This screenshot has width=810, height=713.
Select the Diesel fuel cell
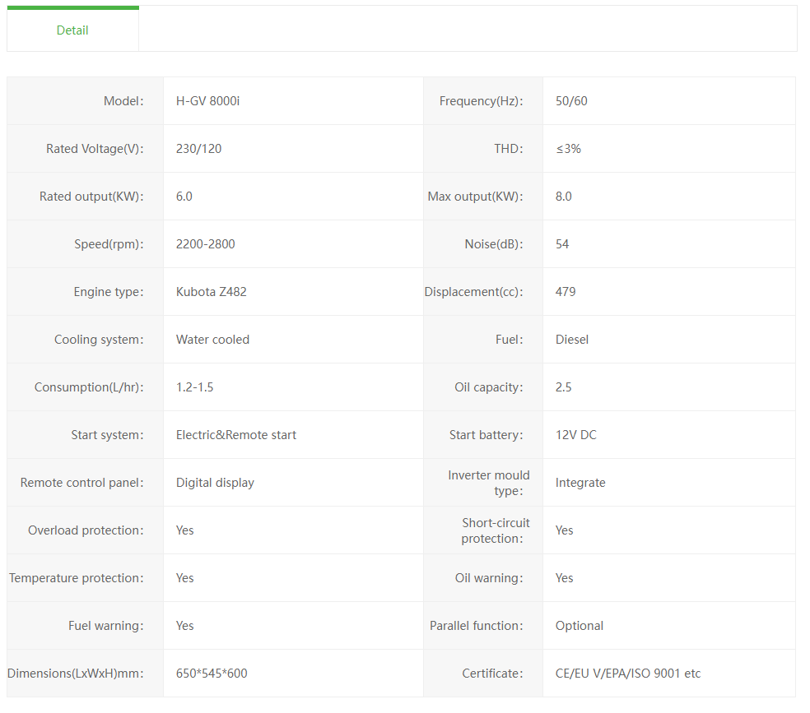click(x=572, y=340)
